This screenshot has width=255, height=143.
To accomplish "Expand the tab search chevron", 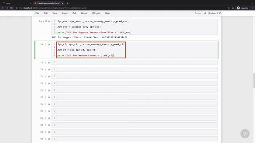I will pyautogui.click(x=252, y=3).
